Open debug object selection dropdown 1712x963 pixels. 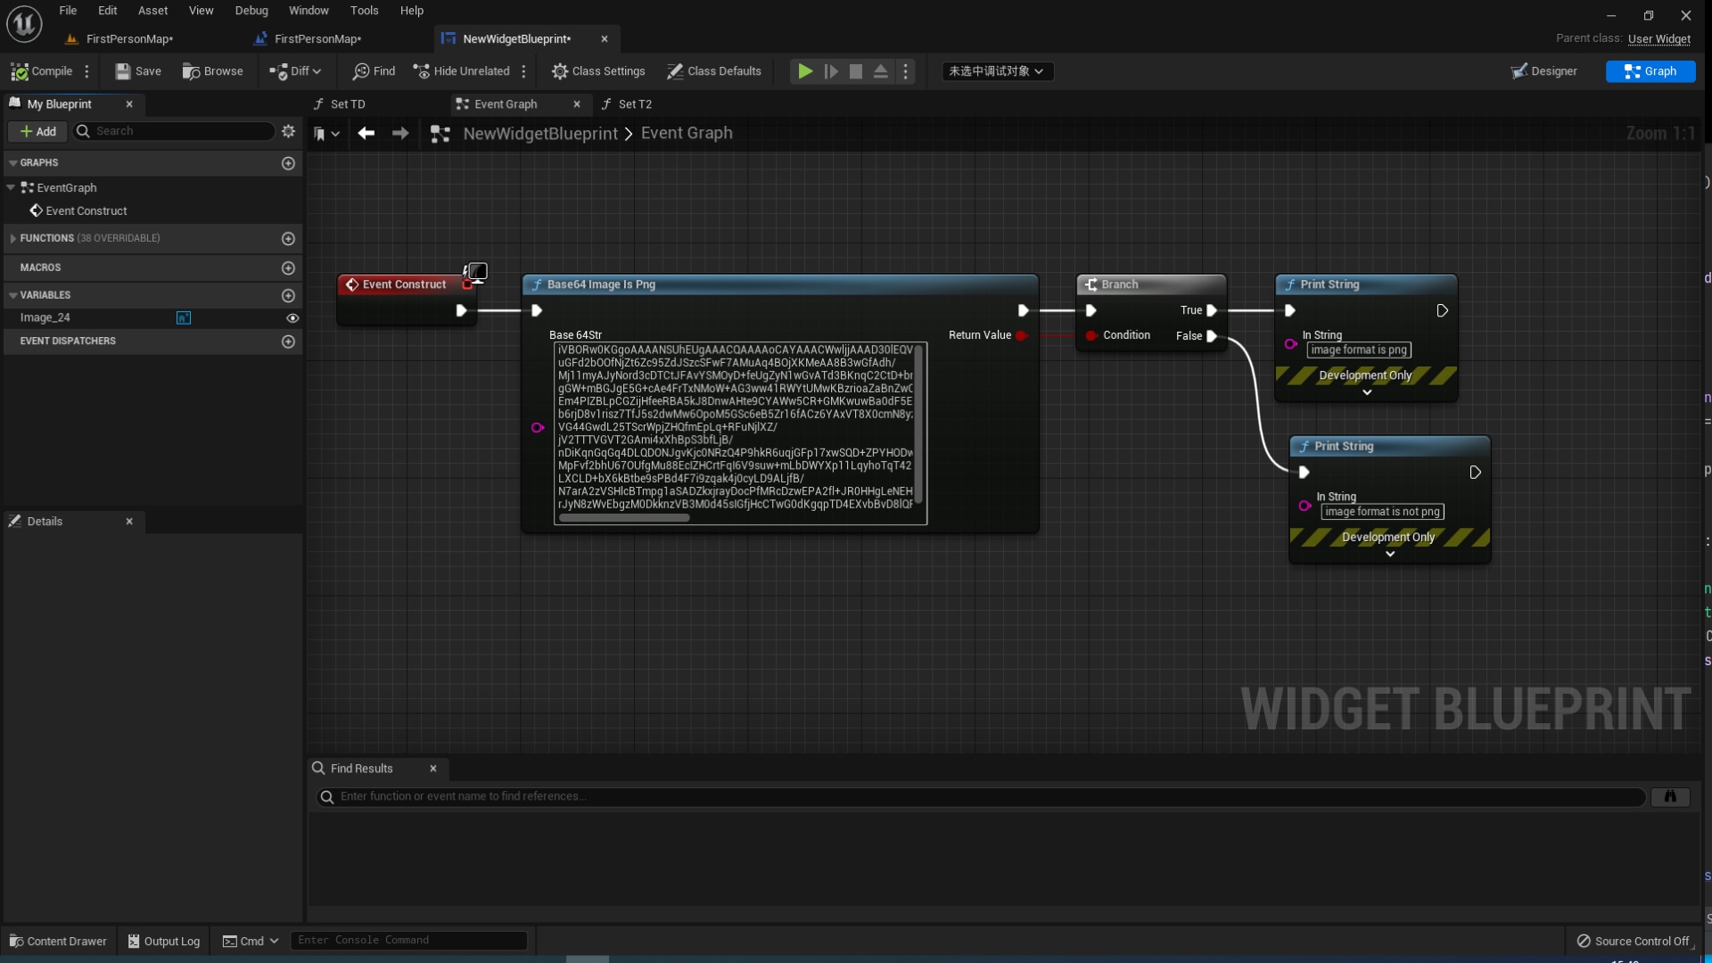tap(997, 71)
